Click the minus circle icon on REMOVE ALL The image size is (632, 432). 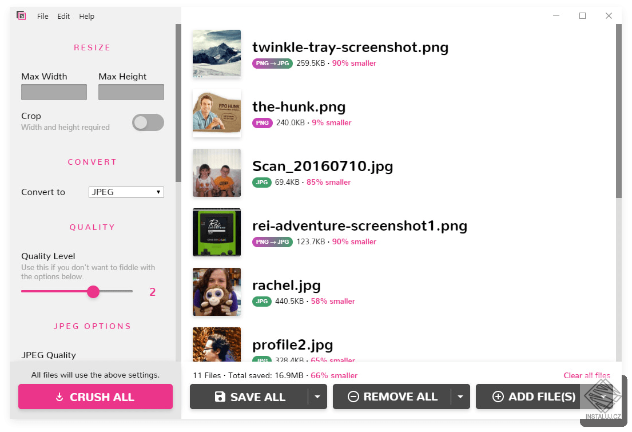pos(353,397)
